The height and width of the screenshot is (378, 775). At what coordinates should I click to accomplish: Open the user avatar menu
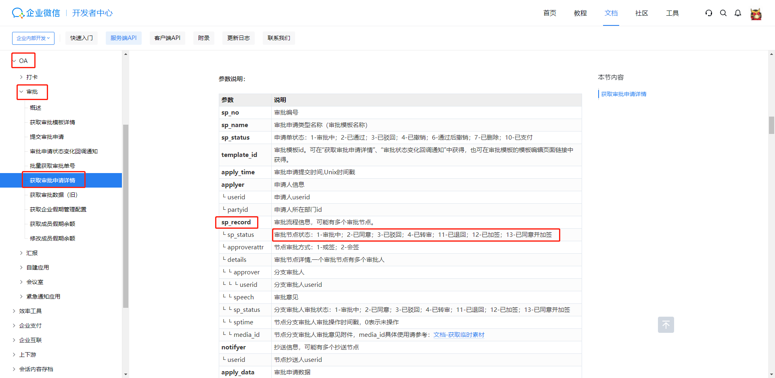pyautogui.click(x=756, y=14)
